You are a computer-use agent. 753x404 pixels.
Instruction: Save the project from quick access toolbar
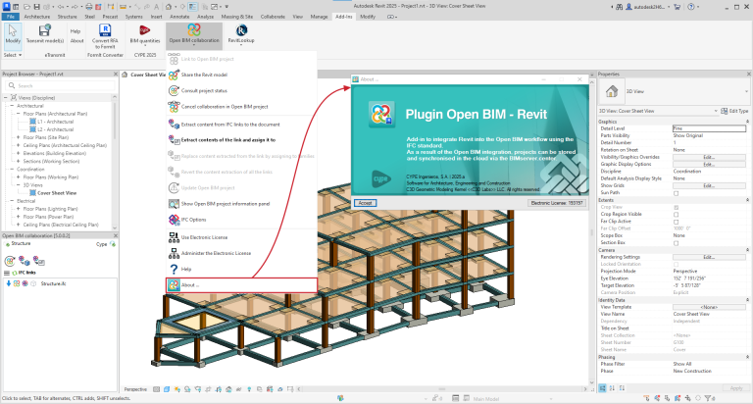pos(36,7)
